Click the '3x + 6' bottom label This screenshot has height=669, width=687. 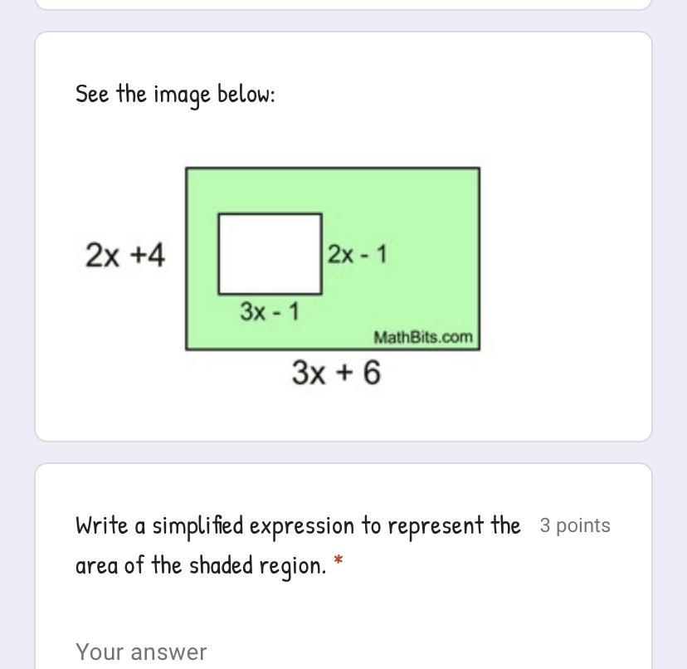tap(336, 373)
